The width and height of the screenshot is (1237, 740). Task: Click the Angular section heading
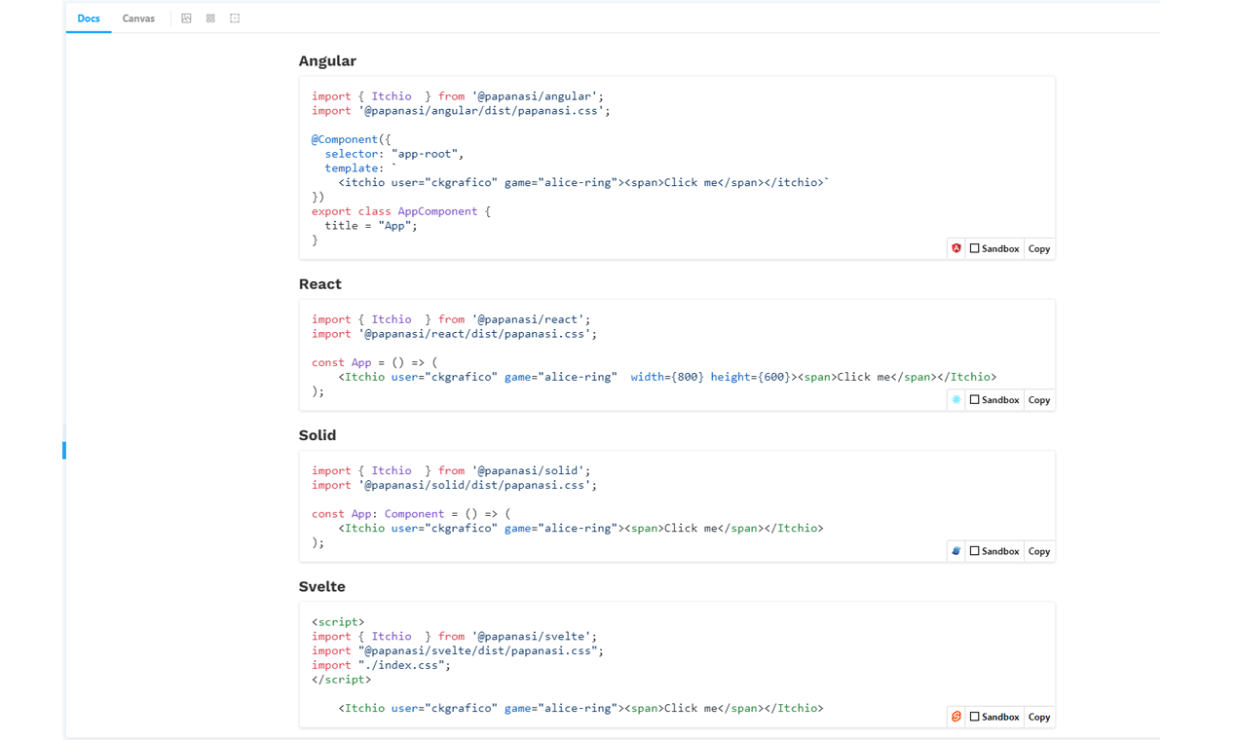point(327,60)
